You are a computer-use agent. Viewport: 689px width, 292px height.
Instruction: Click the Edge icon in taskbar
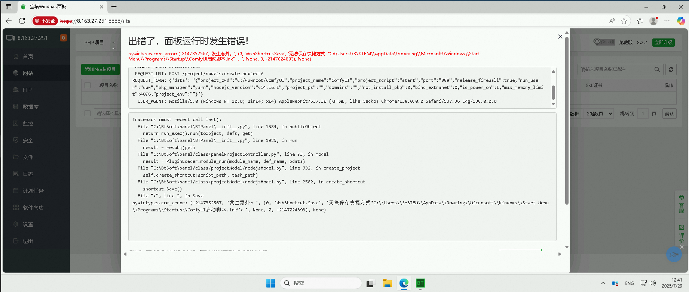(x=404, y=283)
